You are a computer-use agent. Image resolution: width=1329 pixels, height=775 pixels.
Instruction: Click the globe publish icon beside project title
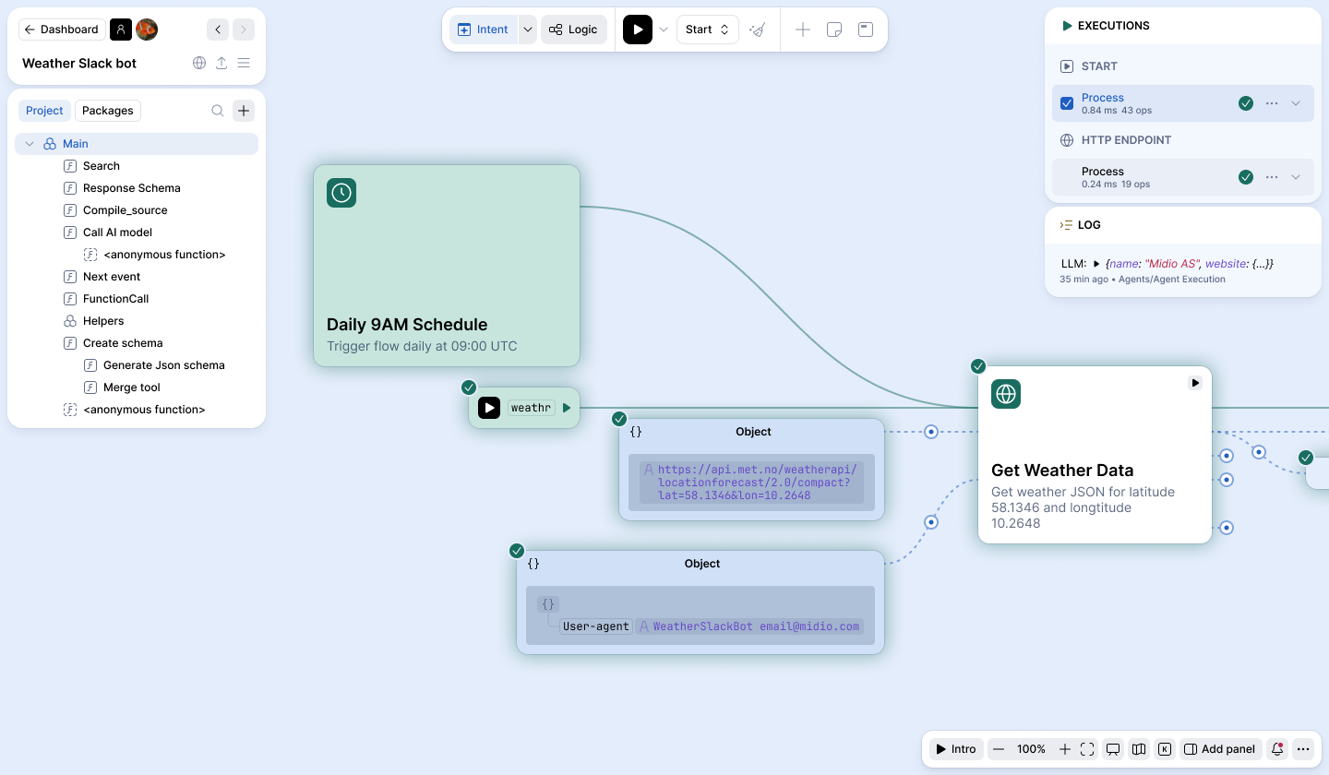click(x=199, y=64)
